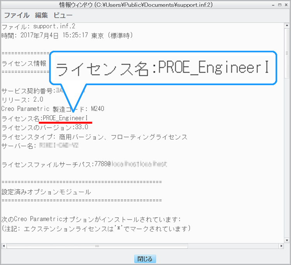Screen dimensions: 291x265
Task: Click the horizontal scrollbar right arrow
Action: click(x=281, y=246)
